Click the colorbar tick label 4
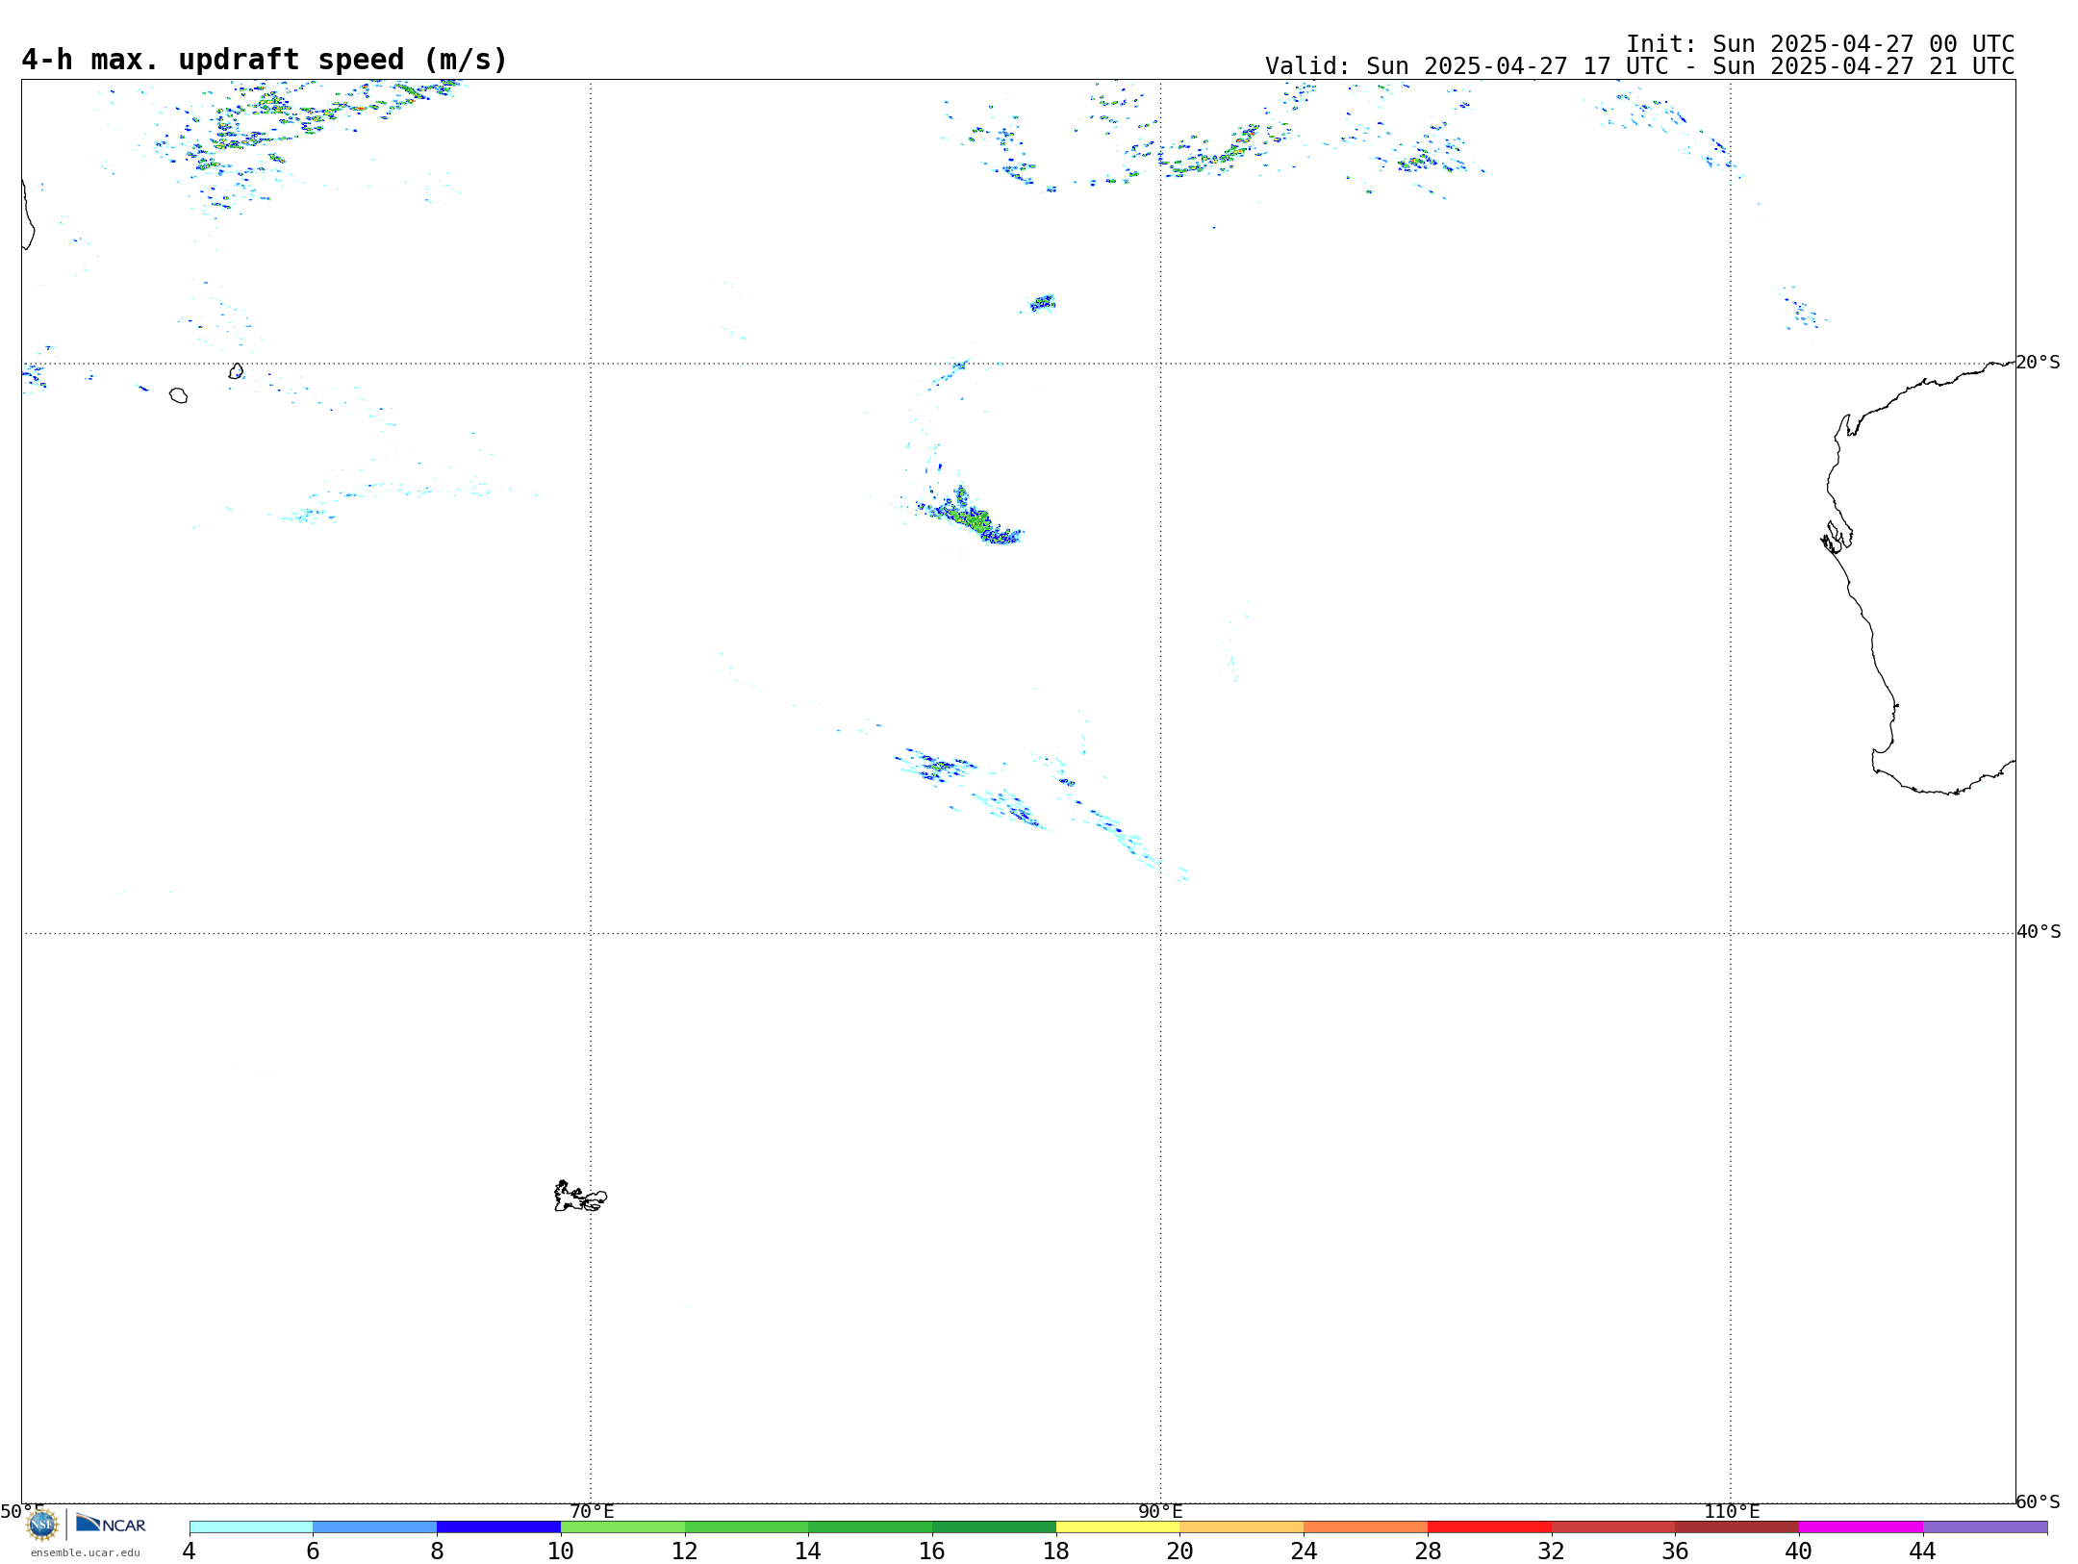 (x=190, y=1551)
